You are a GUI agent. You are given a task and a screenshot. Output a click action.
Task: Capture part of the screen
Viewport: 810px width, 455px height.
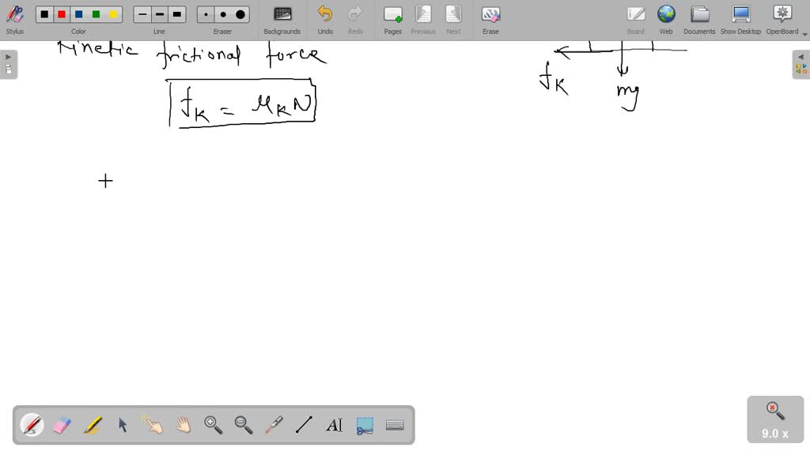[364, 425]
